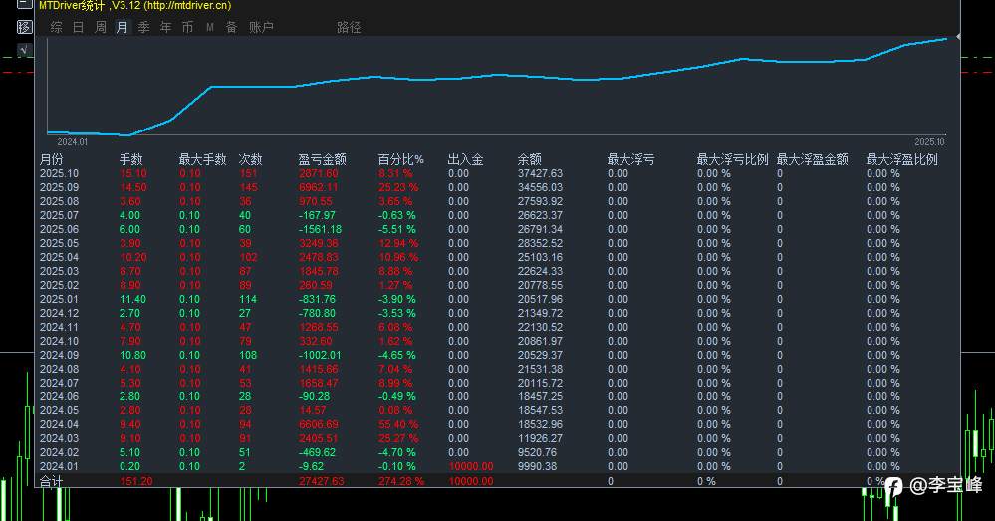Toggle the √ checkmark box icon

[24, 50]
